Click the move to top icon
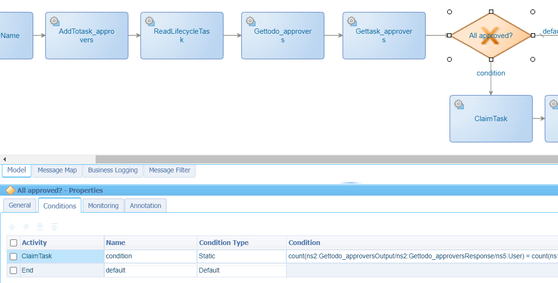Viewport: 558px width, 283px height. [x=54, y=227]
